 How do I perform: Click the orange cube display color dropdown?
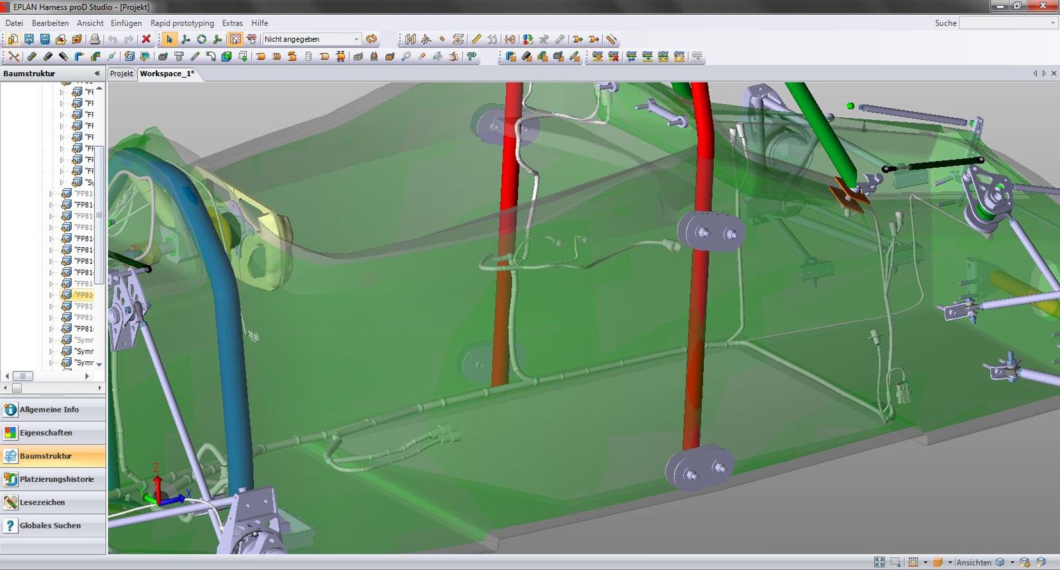point(949,562)
